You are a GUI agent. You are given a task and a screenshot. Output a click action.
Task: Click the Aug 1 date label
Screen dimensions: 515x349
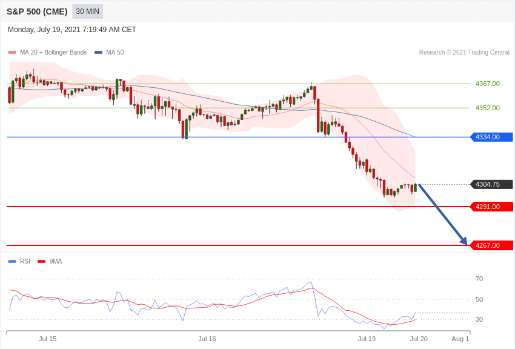[460, 339]
